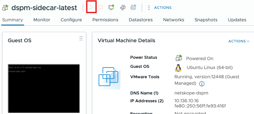Click the VMware Tools info icon
This screenshot has width=254, height=114.
pyautogui.click(x=202, y=84)
